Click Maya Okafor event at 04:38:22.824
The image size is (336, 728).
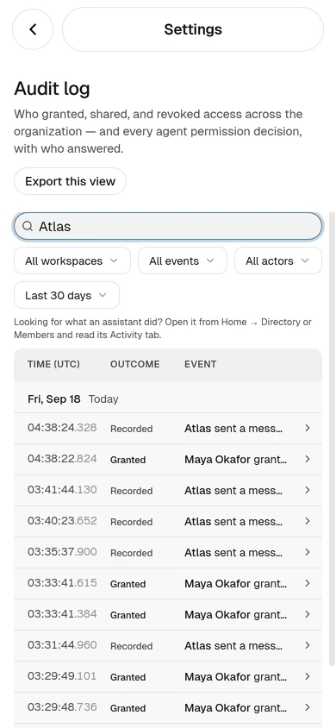pyautogui.click(x=235, y=459)
